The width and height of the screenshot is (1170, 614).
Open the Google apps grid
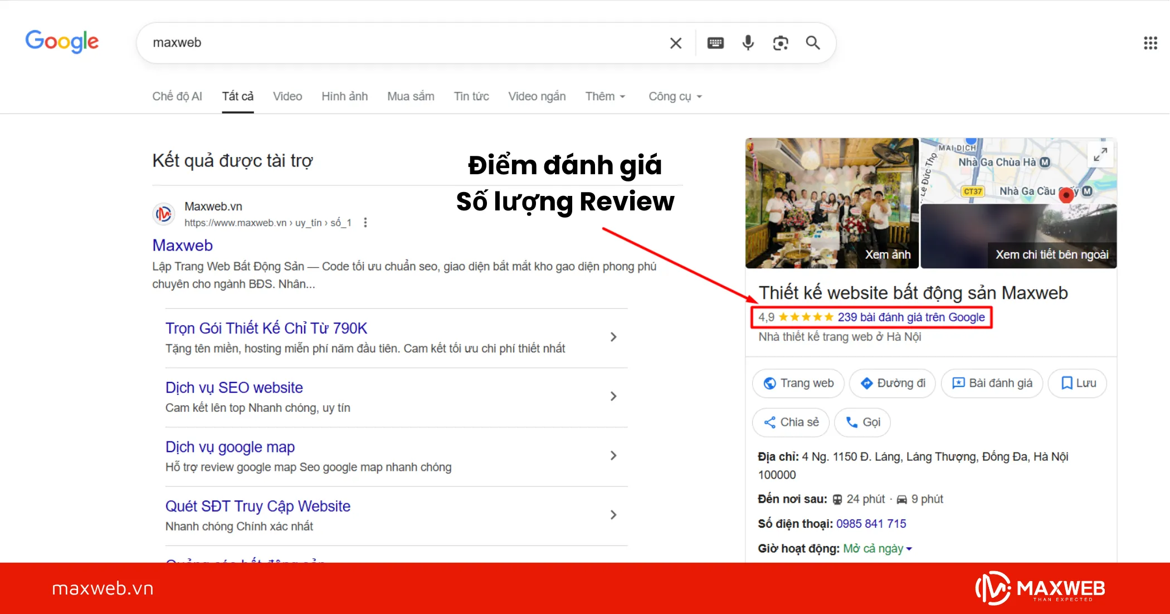point(1150,42)
